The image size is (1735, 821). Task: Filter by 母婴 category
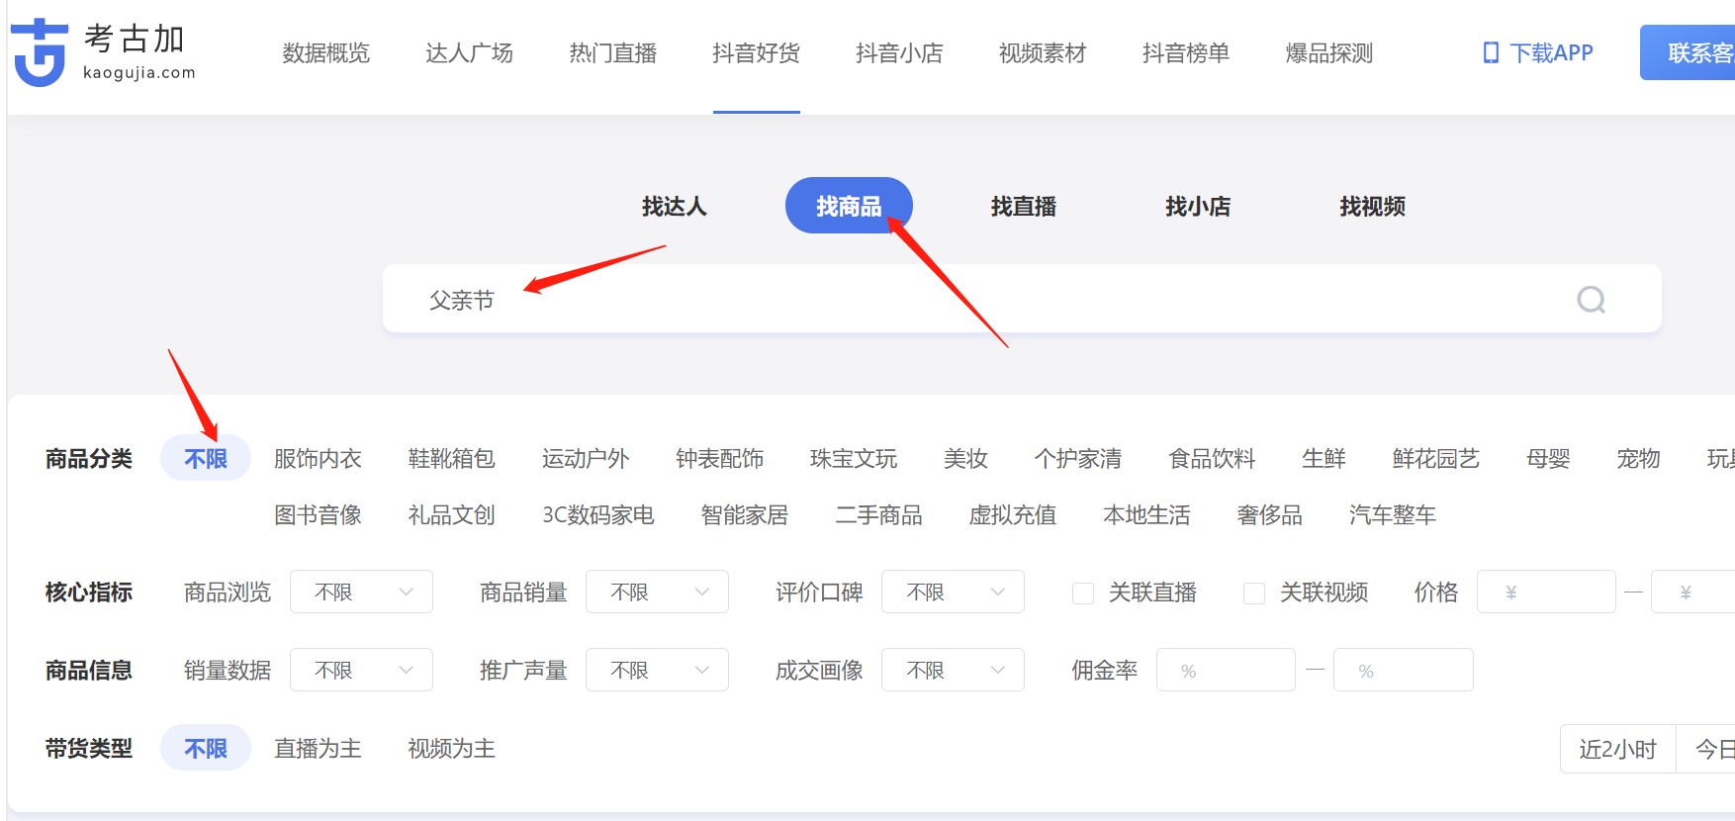click(1549, 458)
